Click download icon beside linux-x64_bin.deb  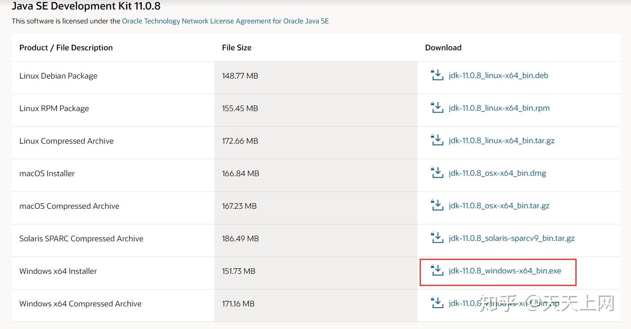[x=437, y=75]
